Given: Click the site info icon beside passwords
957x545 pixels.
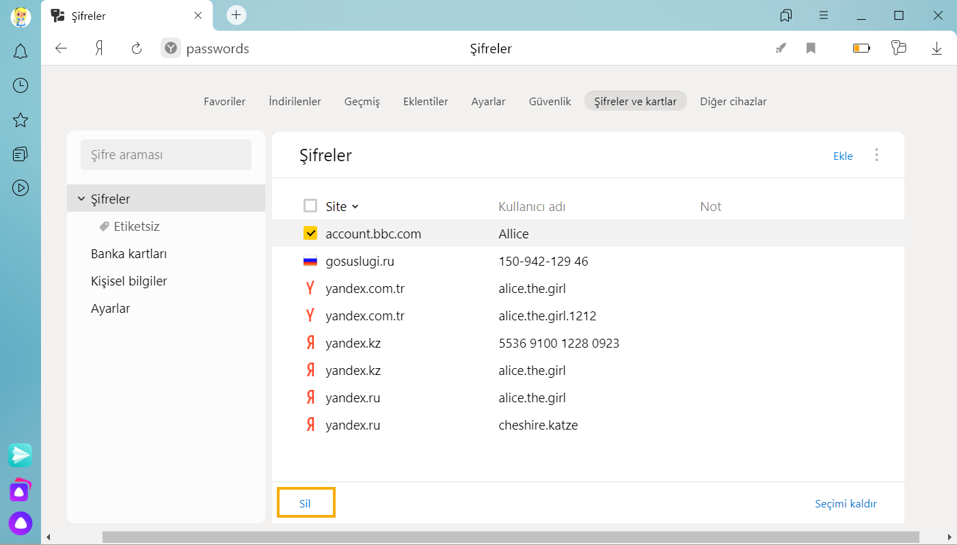Looking at the screenshot, I should point(171,48).
